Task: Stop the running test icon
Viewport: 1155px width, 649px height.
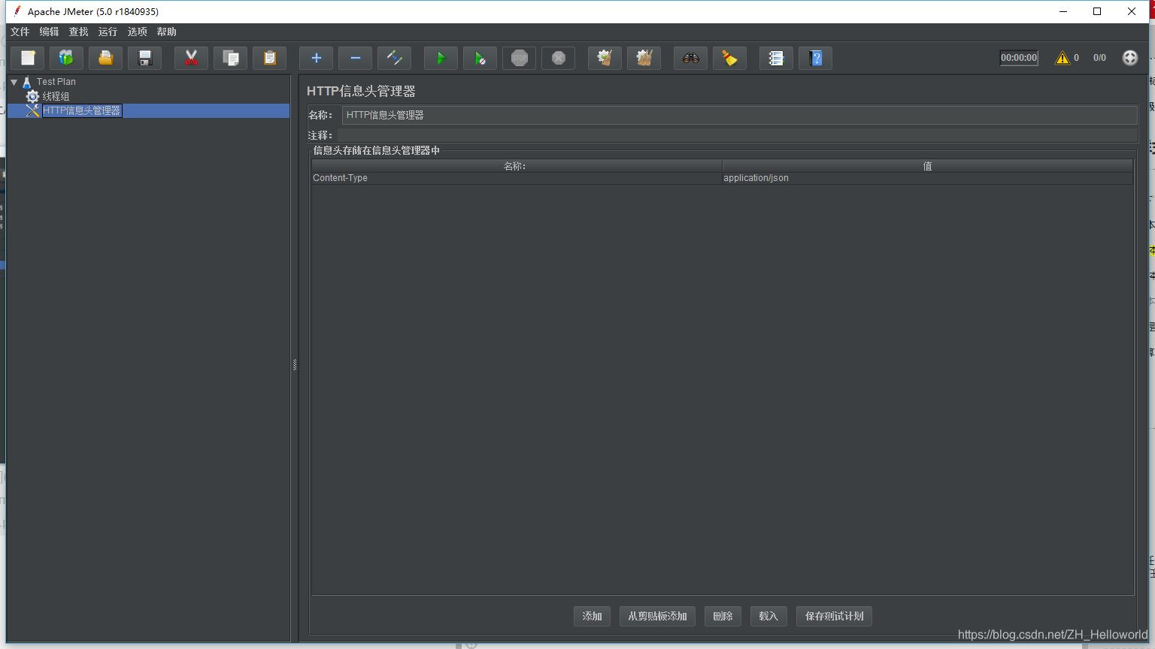Action: (x=519, y=58)
